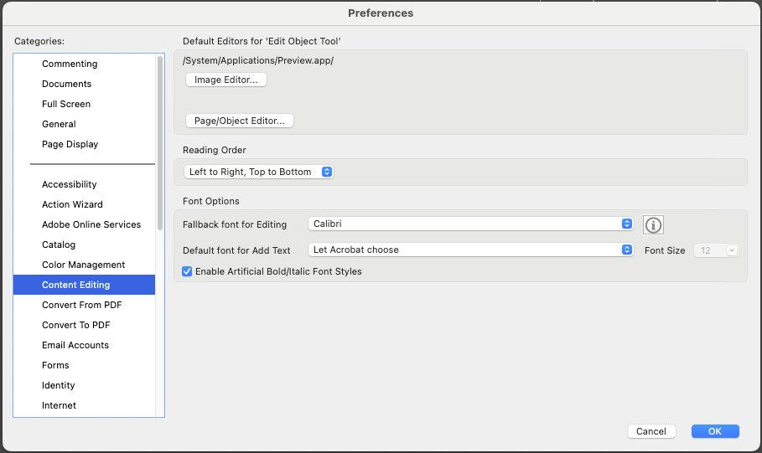Switch to Convert From PDF category

coord(82,305)
